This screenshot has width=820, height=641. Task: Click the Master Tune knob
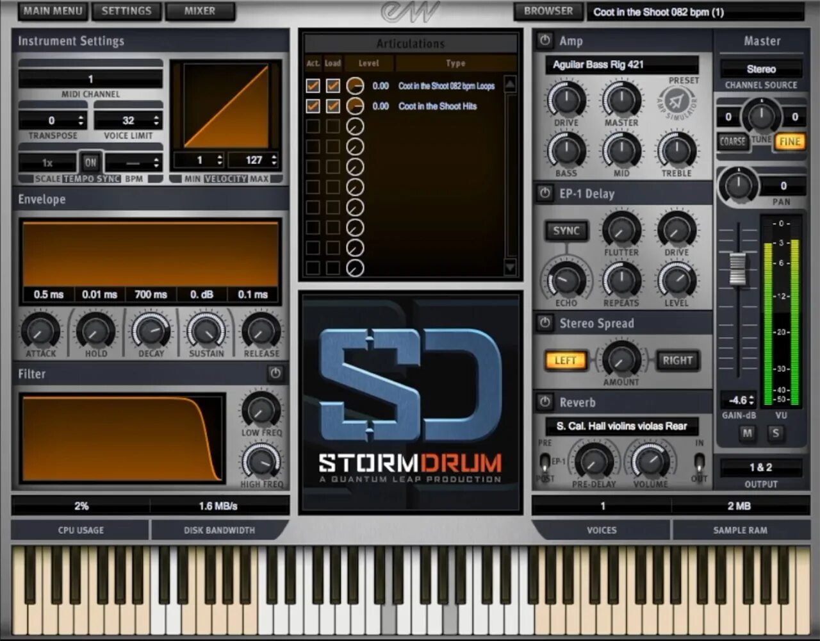[x=761, y=116]
